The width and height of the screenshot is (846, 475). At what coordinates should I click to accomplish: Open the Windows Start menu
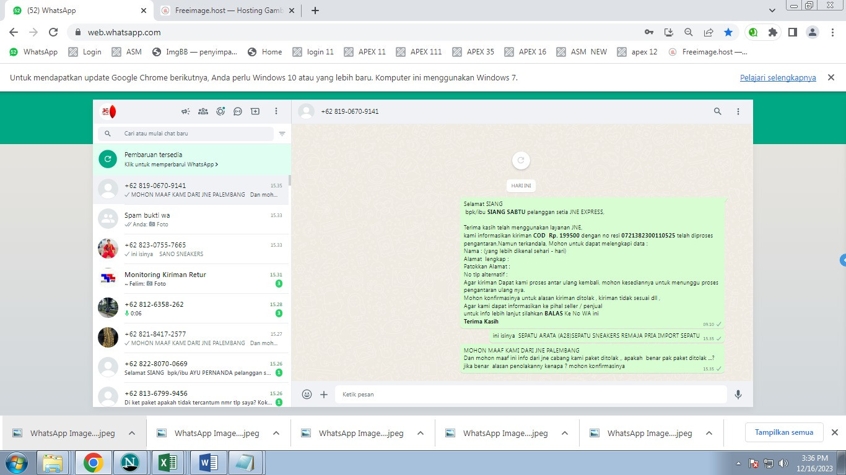click(15, 463)
